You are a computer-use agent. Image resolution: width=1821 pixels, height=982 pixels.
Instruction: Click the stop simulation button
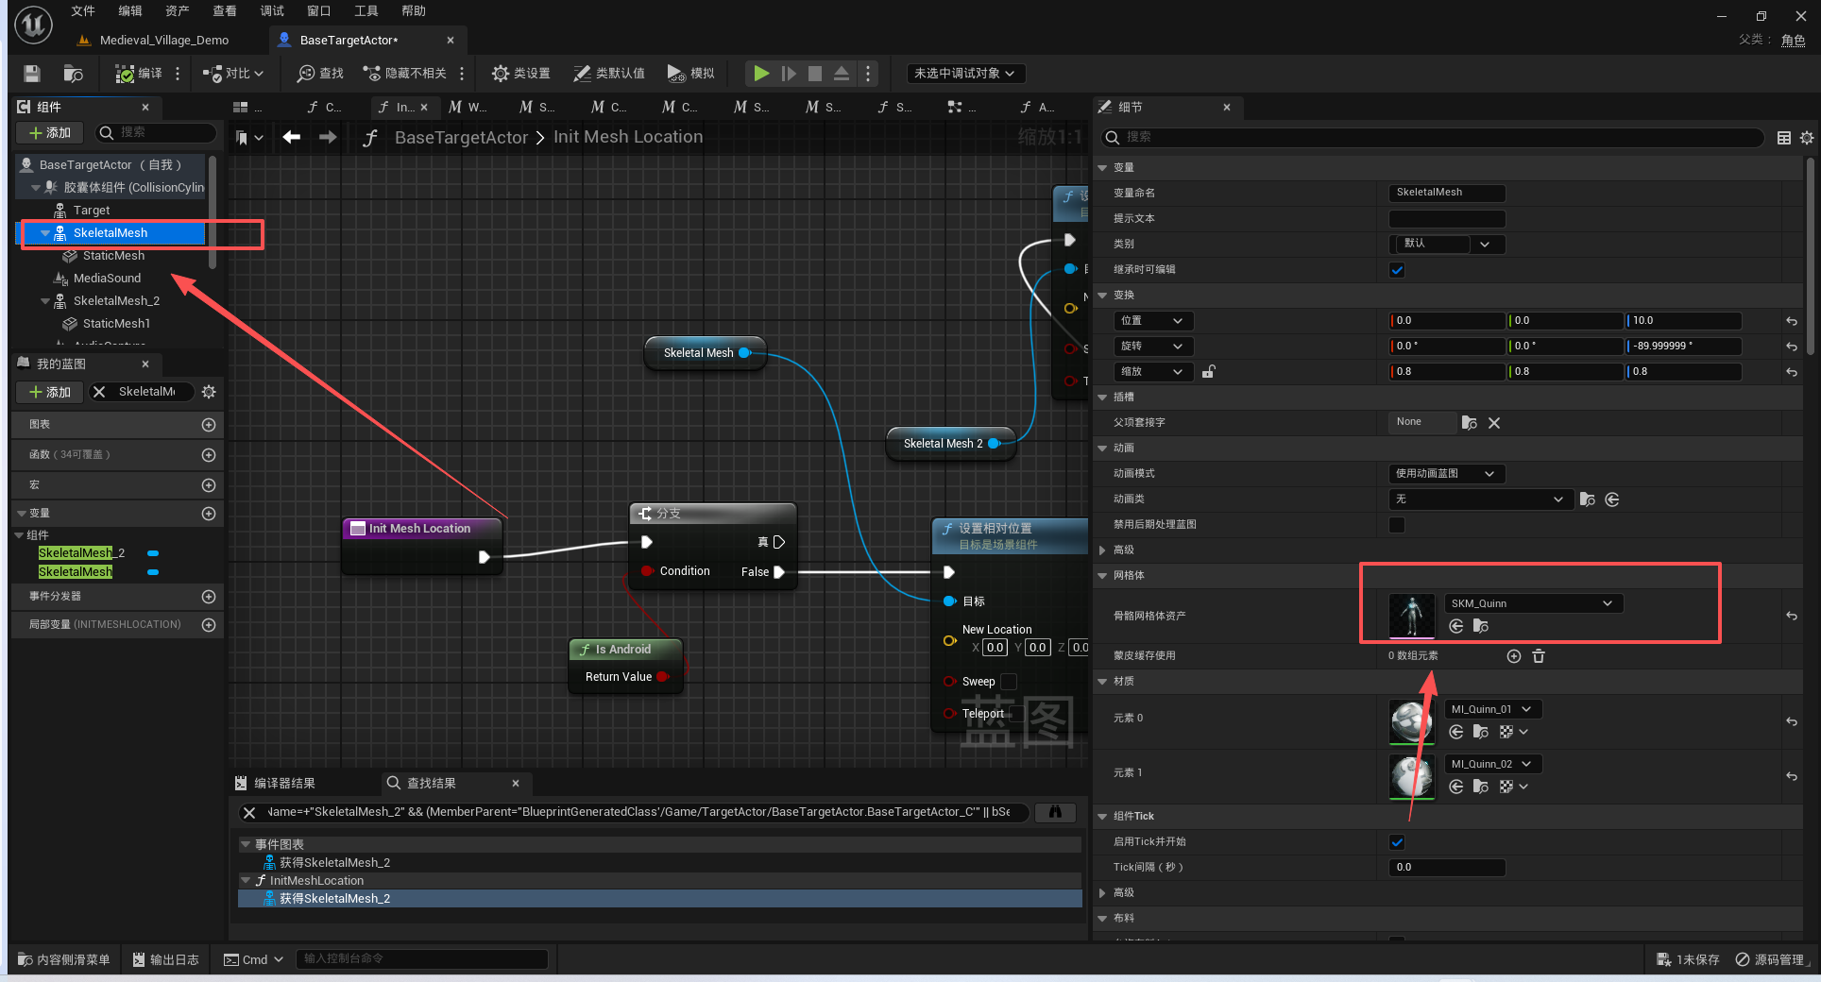815,74
